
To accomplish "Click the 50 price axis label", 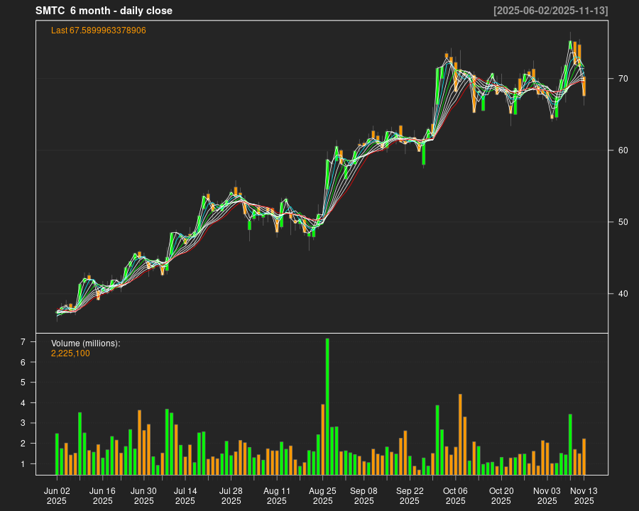I will pos(623,222).
